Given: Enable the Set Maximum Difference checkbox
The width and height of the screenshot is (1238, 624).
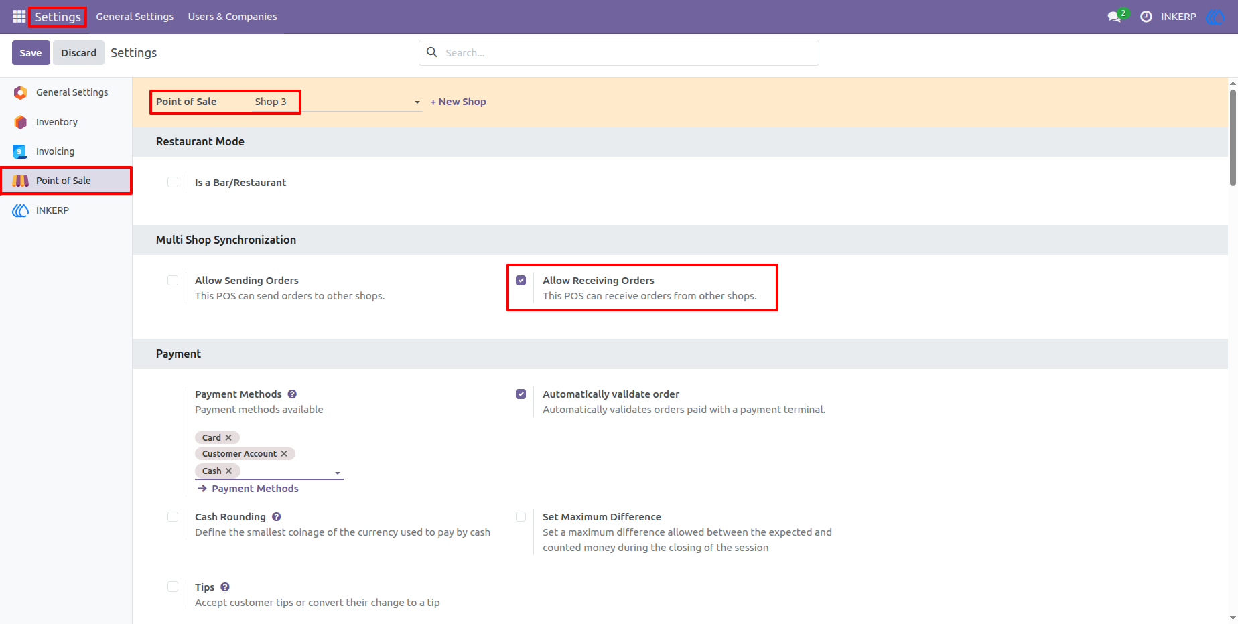Looking at the screenshot, I should point(521,517).
